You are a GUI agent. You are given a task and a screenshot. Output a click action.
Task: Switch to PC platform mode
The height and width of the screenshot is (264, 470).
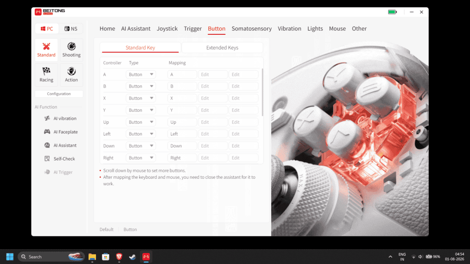tap(47, 29)
